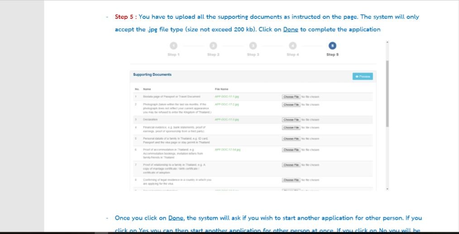Choose file for Proof of relationship row
The height and width of the screenshot is (234, 459).
coord(291,165)
